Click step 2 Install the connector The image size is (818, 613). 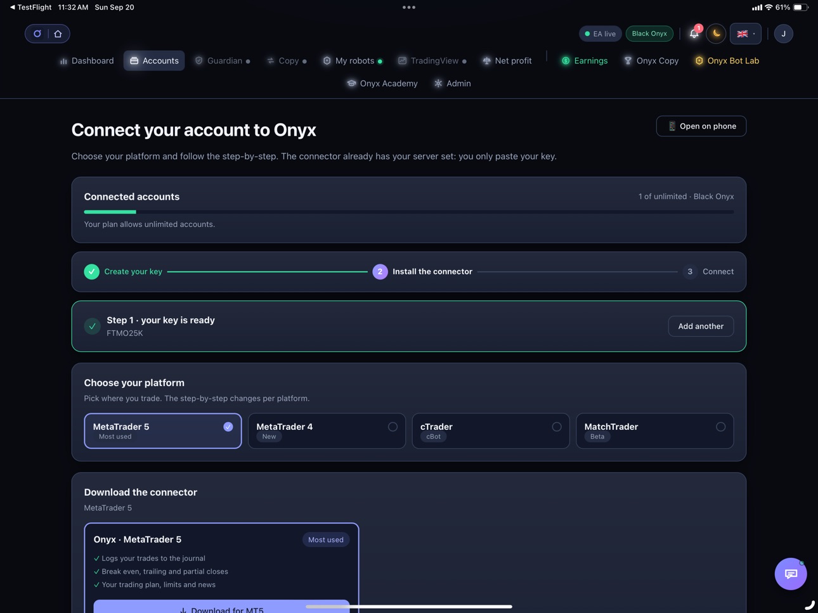pos(422,271)
